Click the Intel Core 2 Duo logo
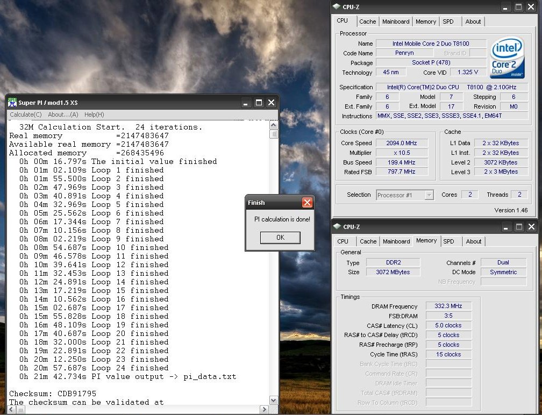The width and height of the screenshot is (542, 415). pyautogui.click(x=507, y=58)
